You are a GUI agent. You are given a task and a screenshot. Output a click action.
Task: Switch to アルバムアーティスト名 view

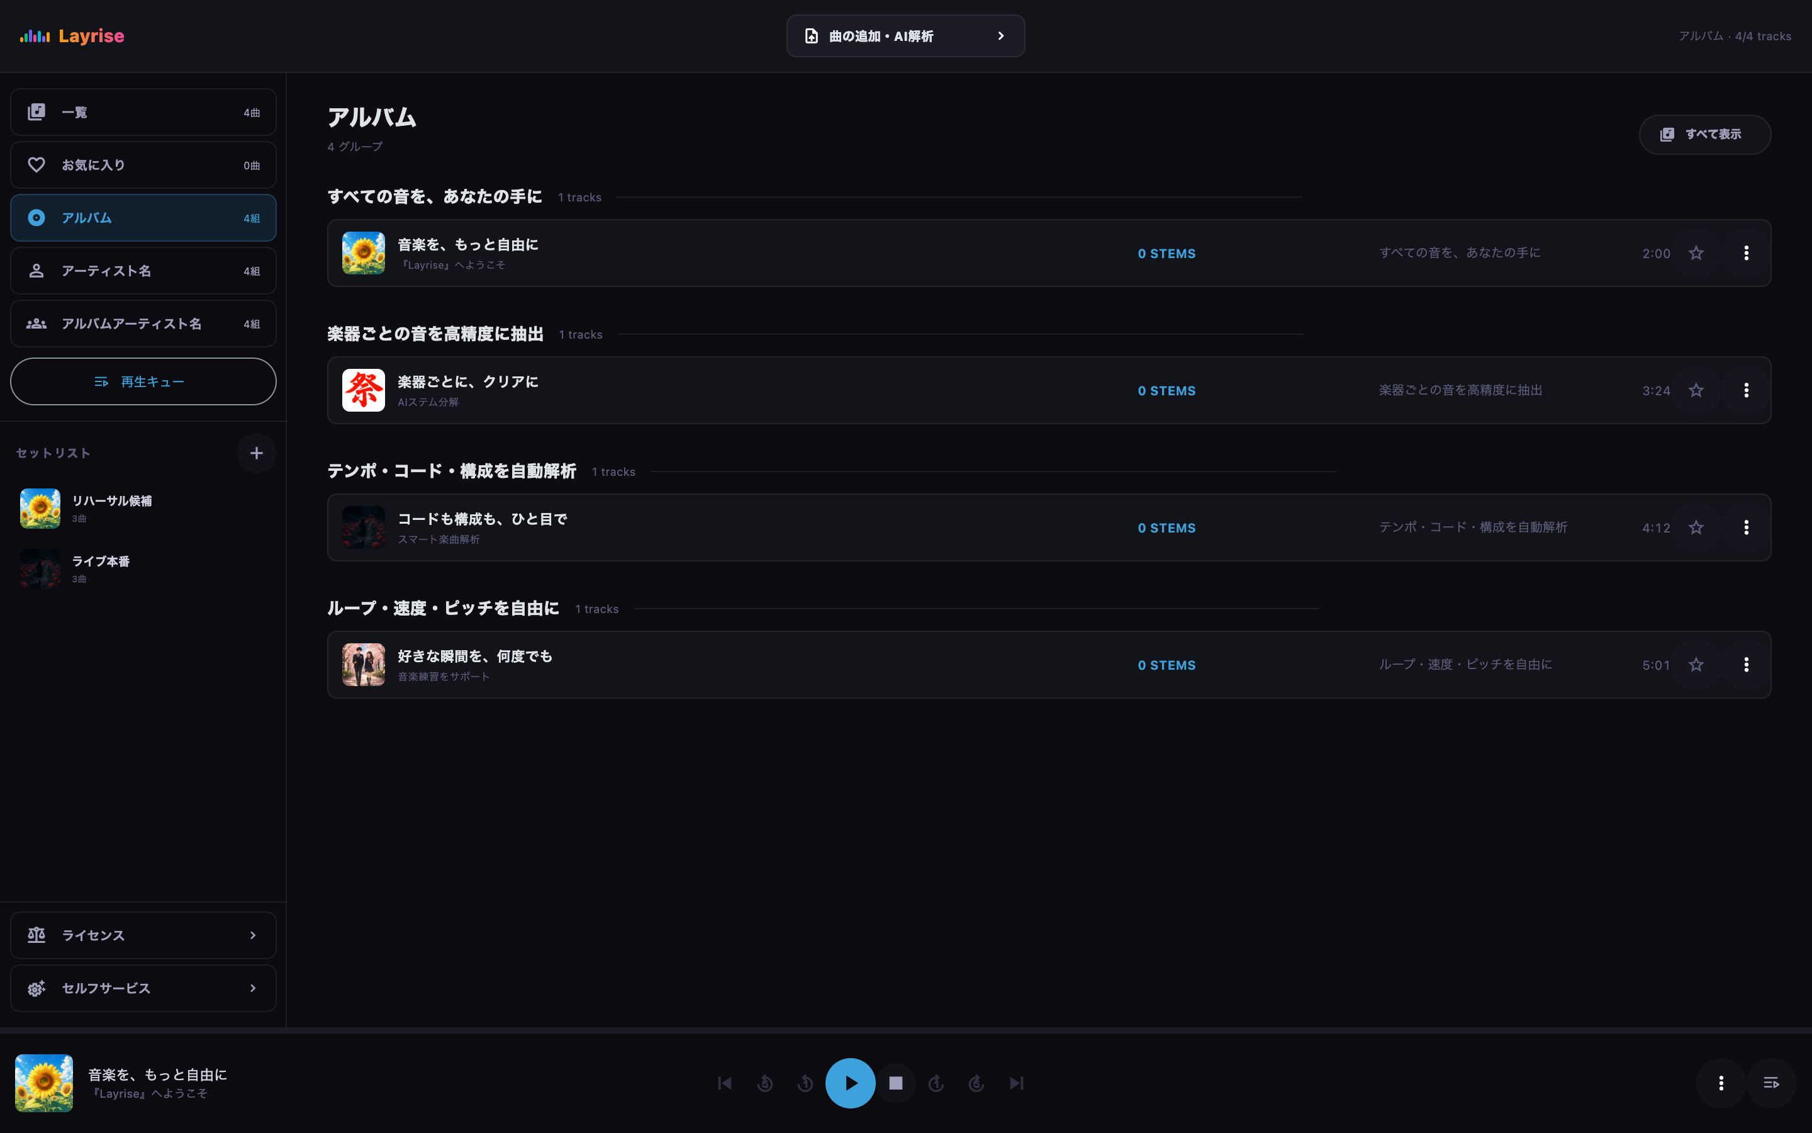click(x=143, y=324)
